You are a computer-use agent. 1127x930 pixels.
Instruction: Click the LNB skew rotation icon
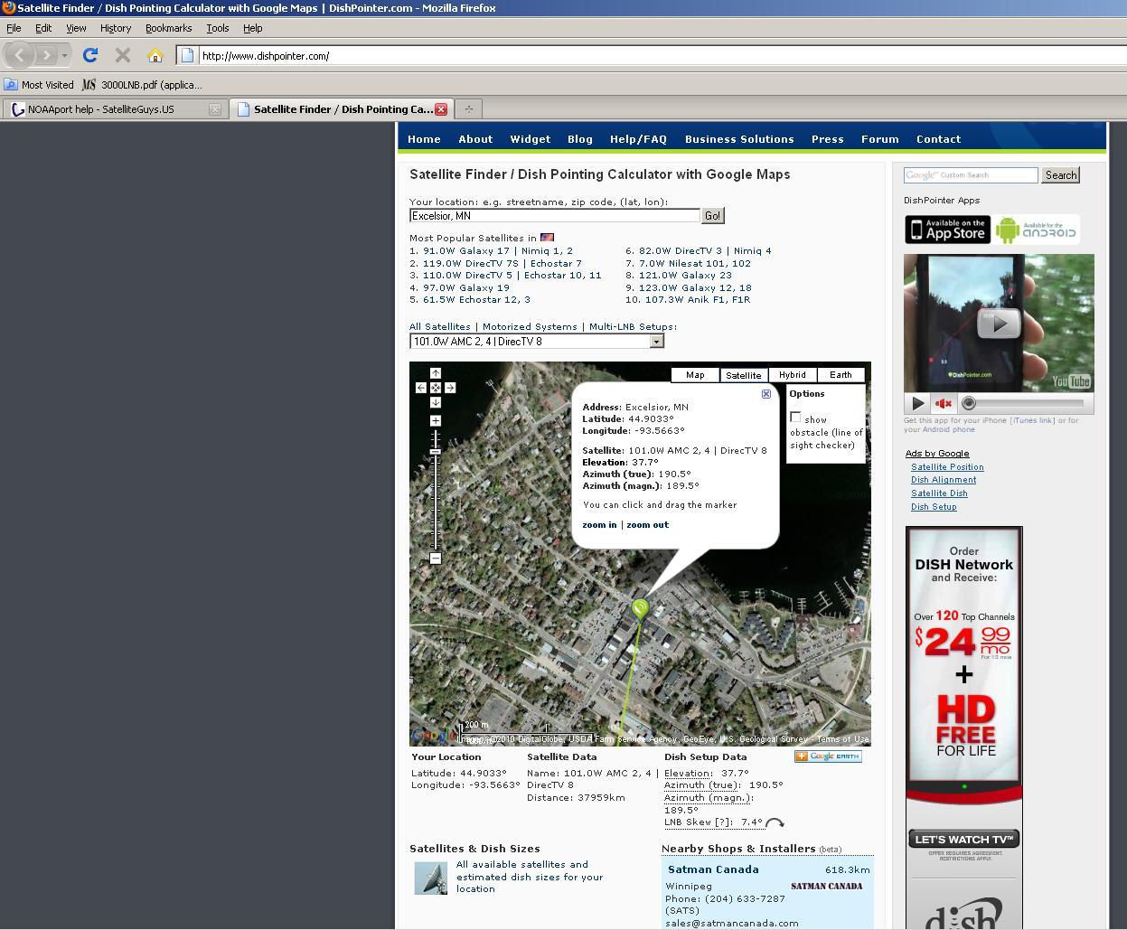[x=775, y=822]
